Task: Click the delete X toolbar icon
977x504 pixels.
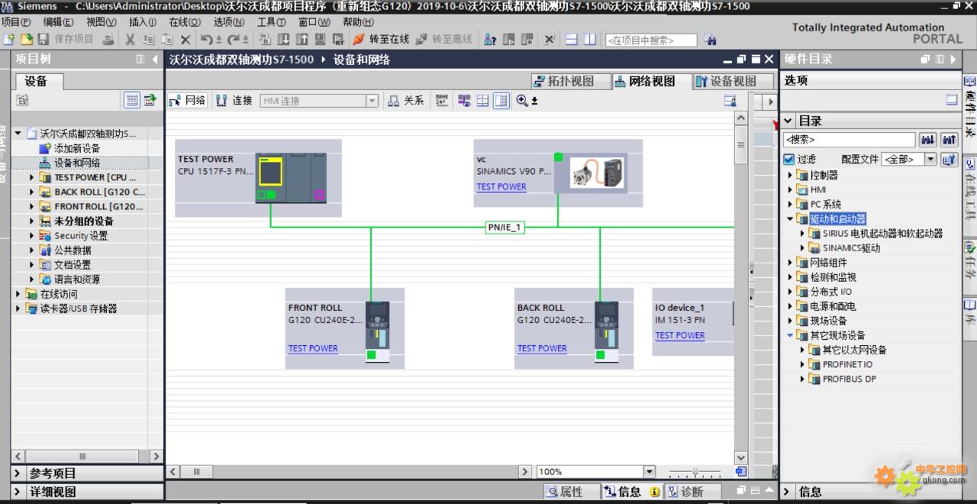Action: [x=185, y=39]
